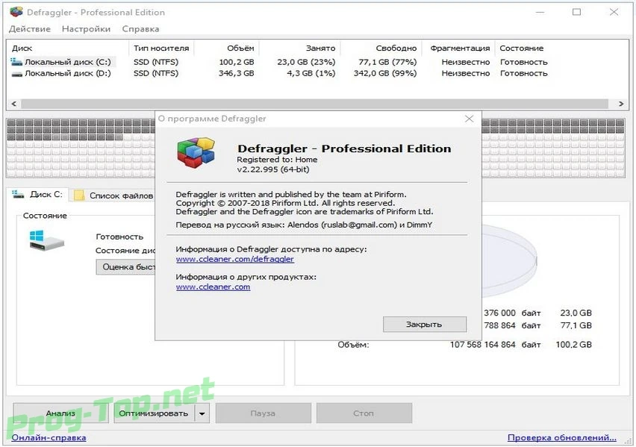Click the Пауза button
This screenshot has height=447, width=636.
coord(264,413)
